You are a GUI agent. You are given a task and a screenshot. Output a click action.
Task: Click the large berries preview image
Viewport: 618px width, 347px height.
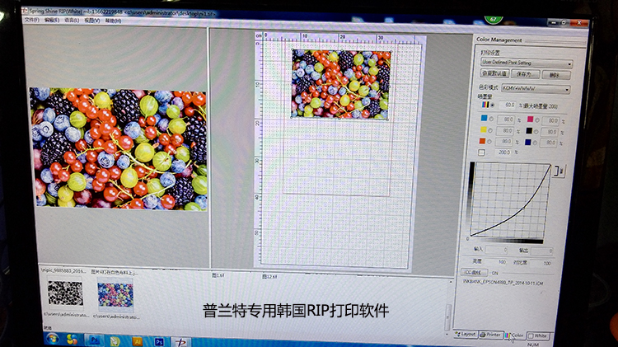pos(118,148)
